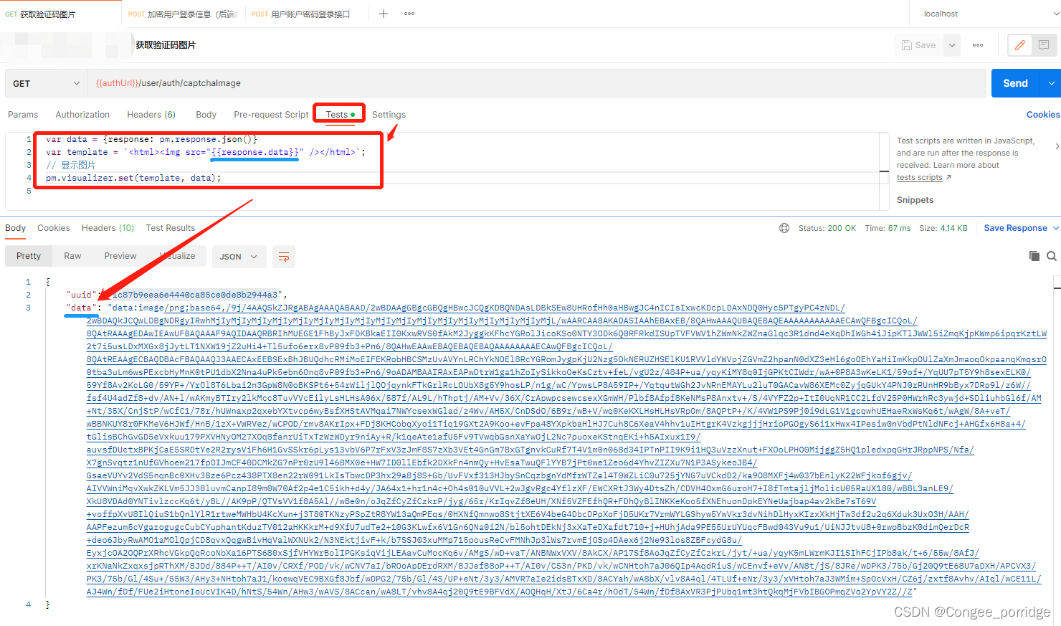Open the response Headers (10) tab
1061x626 pixels.
click(x=108, y=228)
